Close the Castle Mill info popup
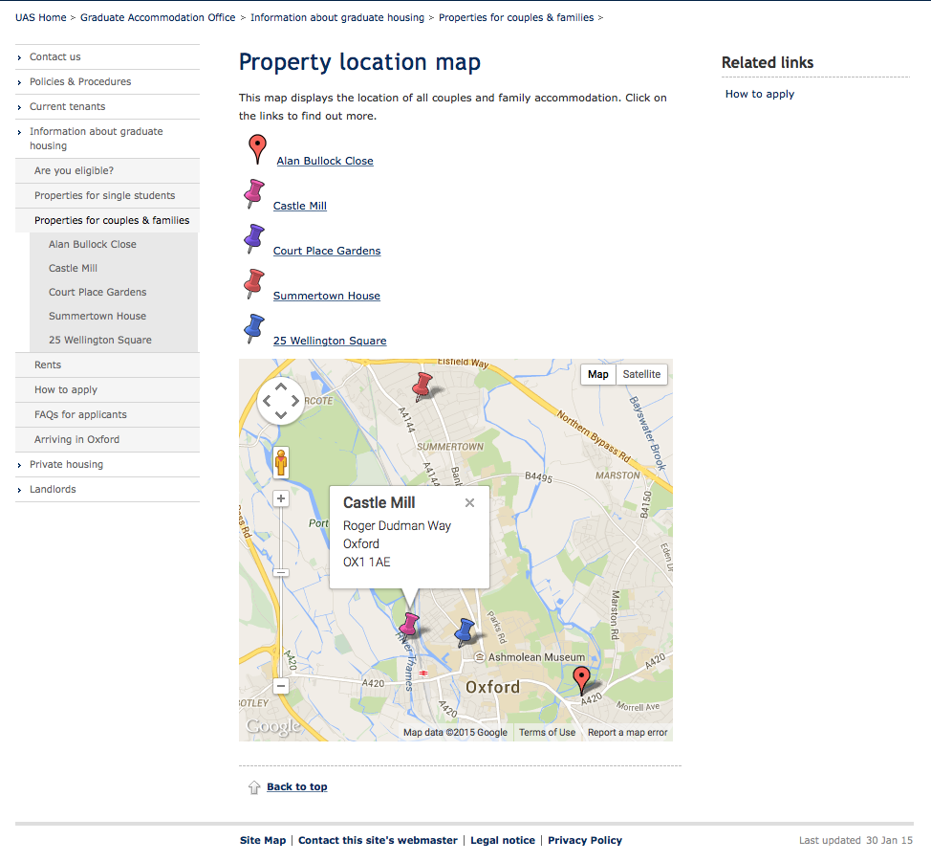The height and width of the screenshot is (862, 931). [469, 503]
